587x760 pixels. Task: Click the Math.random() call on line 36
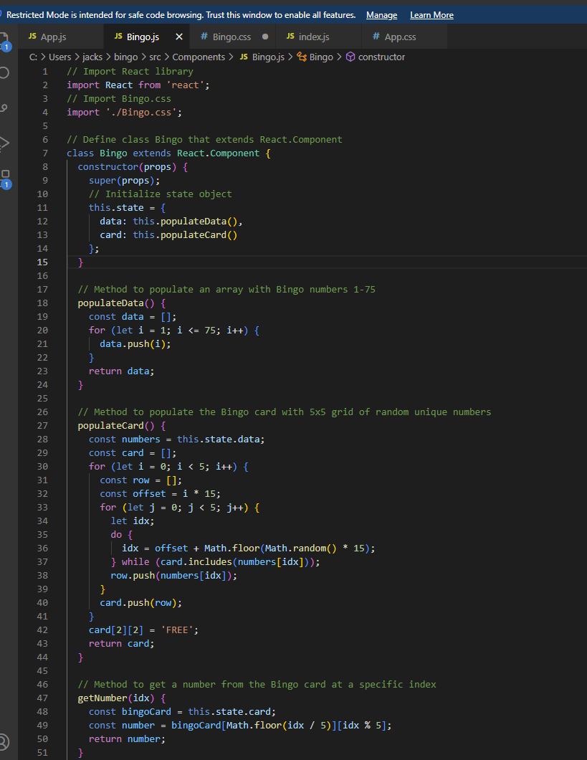point(301,548)
